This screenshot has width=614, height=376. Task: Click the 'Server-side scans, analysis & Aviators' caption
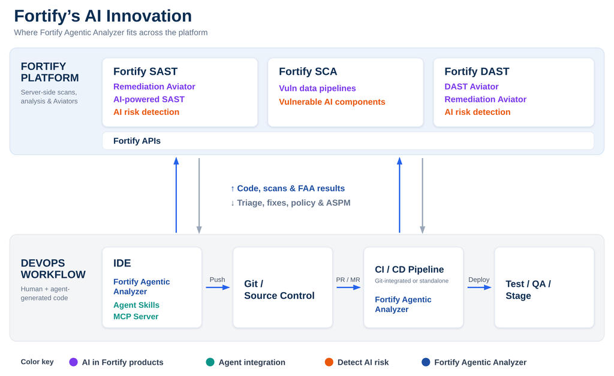click(49, 96)
